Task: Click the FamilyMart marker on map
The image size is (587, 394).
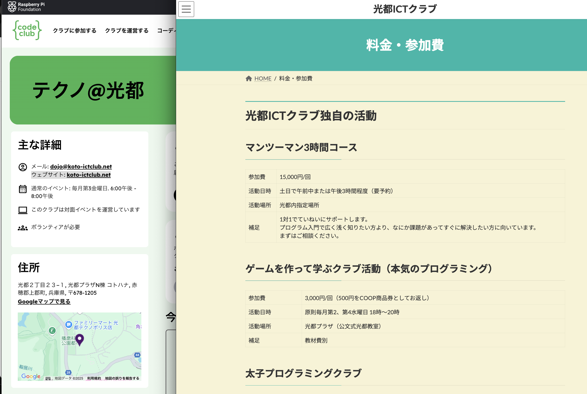Action: point(68,325)
